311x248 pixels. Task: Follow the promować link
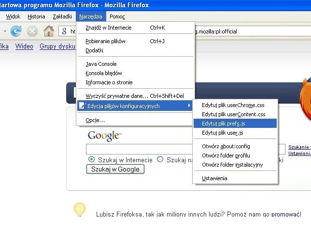286,214
